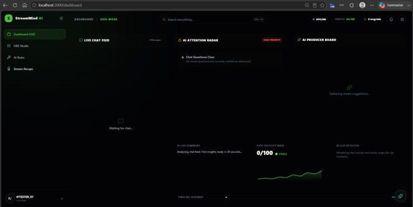Open the browser three-dot more menu

tap(372, 5)
